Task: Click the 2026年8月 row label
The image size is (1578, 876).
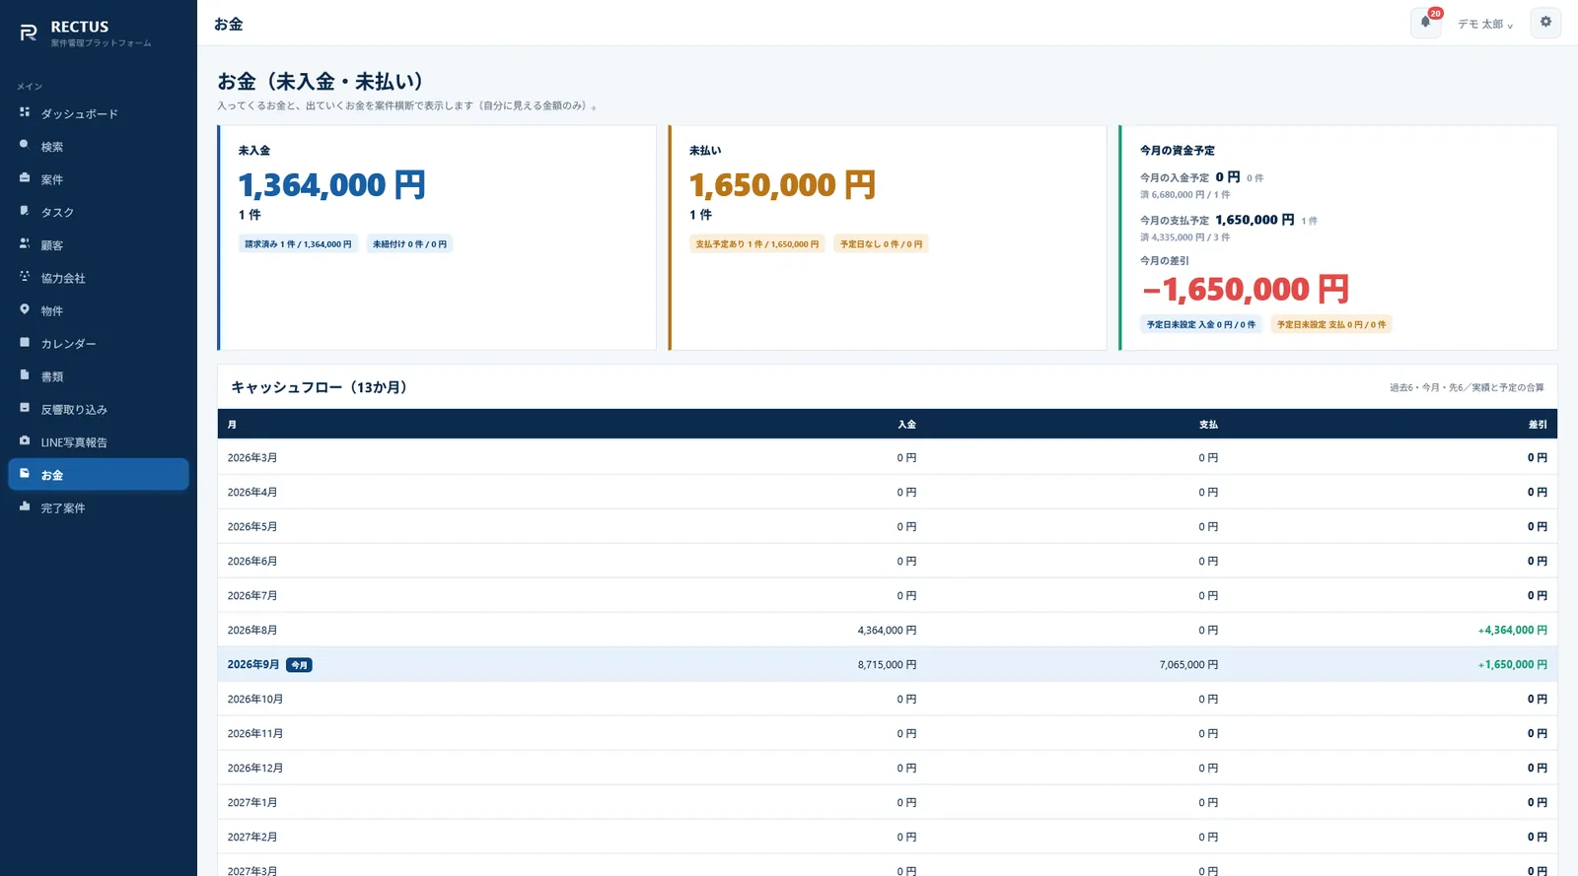Action: click(x=252, y=630)
